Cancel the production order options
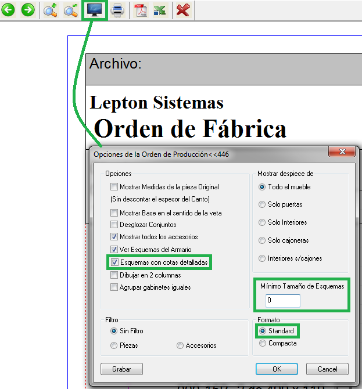Image resolution: width=362 pixels, height=389 pixels. [327, 369]
